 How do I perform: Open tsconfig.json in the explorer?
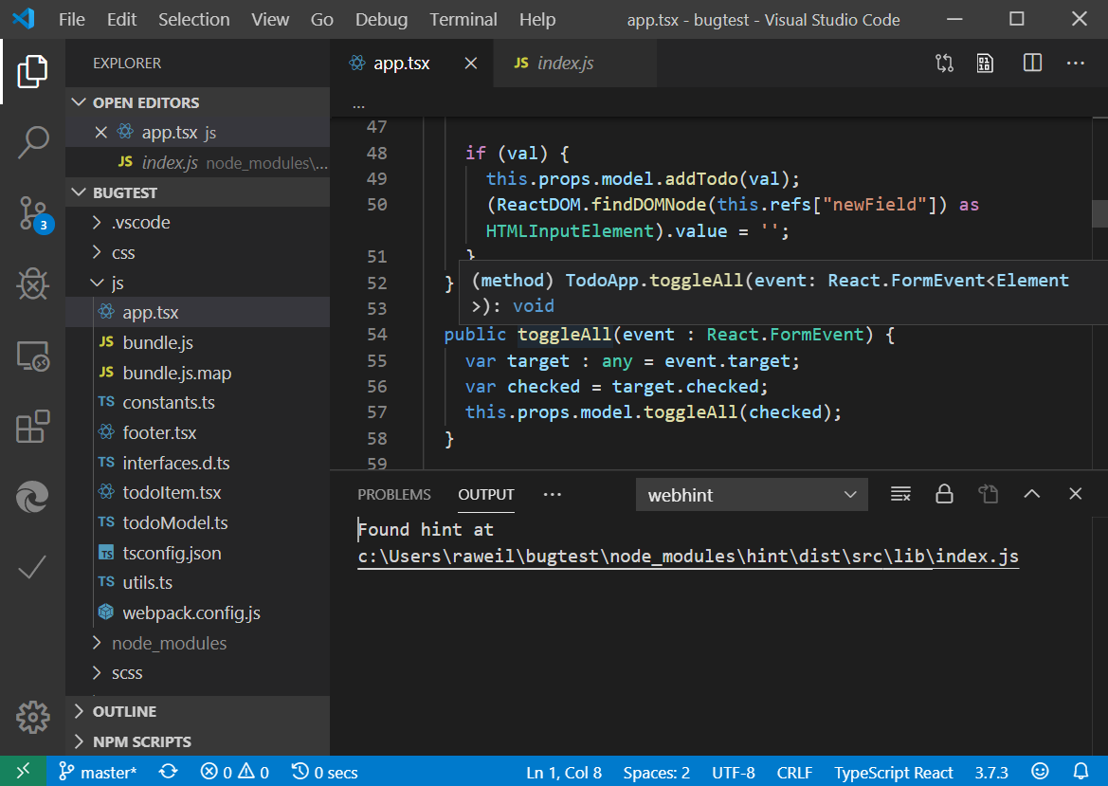pos(198,553)
